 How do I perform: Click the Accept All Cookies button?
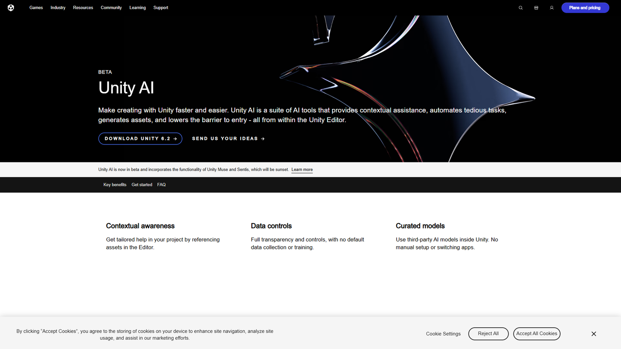[x=537, y=334]
